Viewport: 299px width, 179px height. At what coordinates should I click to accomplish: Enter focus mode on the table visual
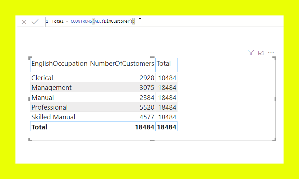[x=261, y=53]
